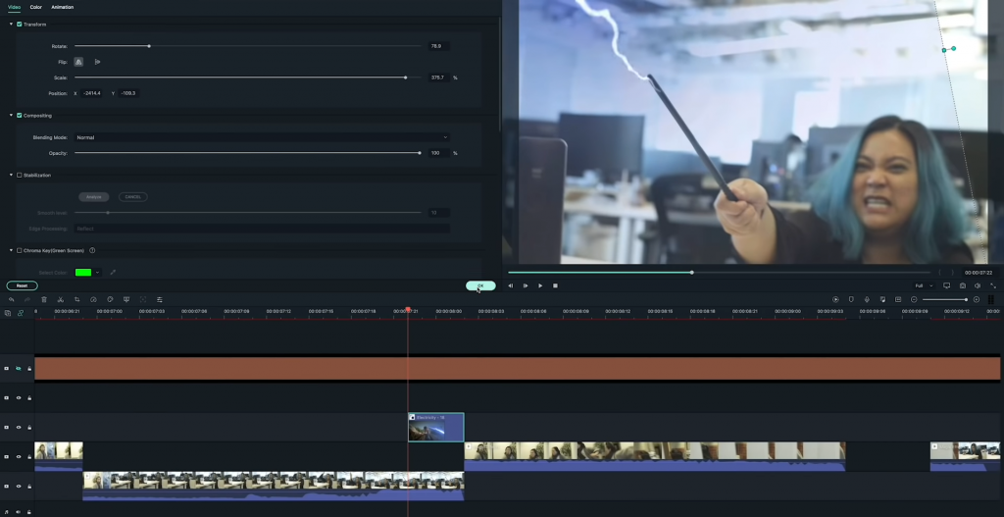Viewport: 1004px width, 517px height.
Task: Pick color with the eyedropper tool
Action: click(x=113, y=272)
